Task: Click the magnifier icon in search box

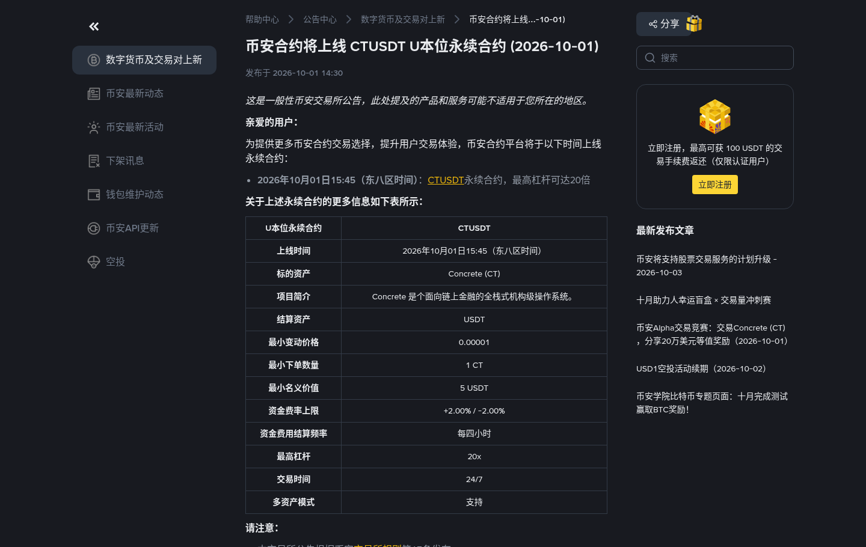Action: pos(650,58)
